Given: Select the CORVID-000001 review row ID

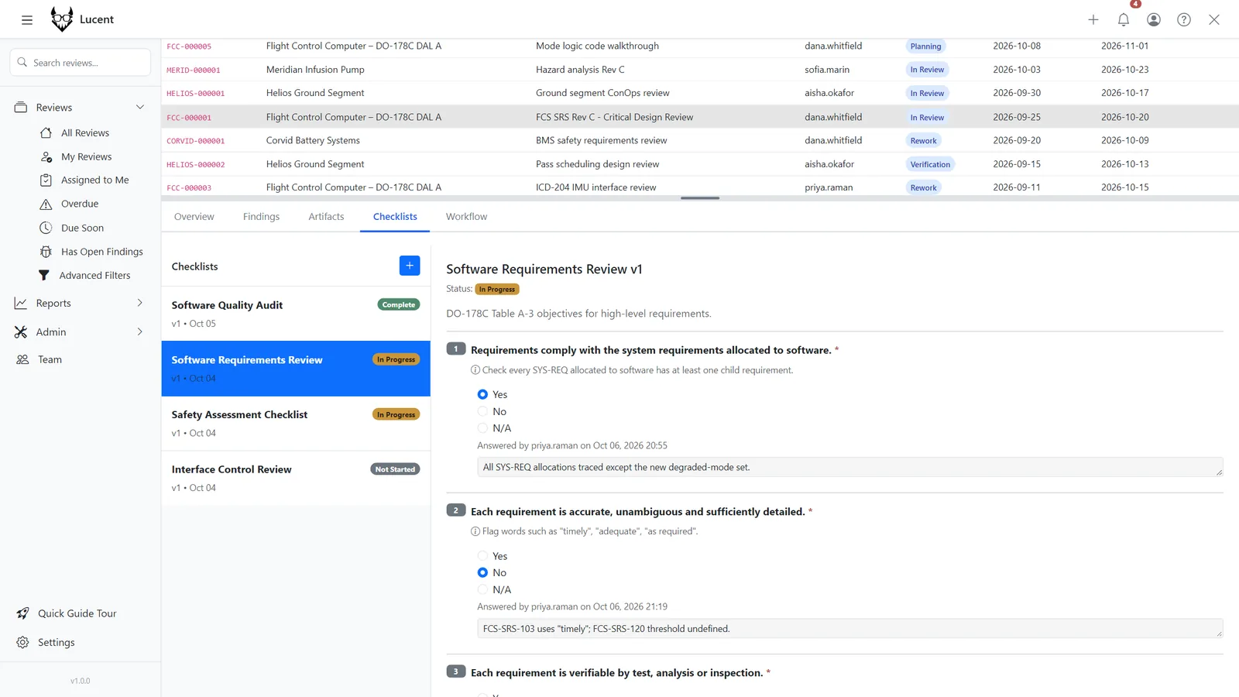Looking at the screenshot, I should tap(196, 141).
